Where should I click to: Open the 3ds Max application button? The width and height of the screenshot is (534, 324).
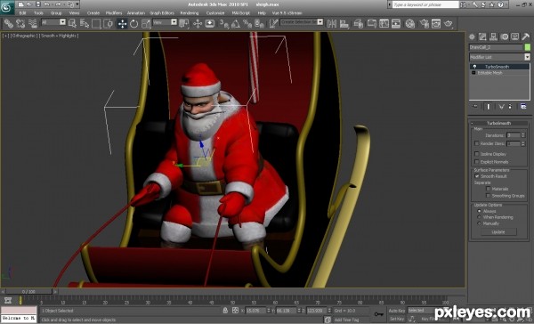click(x=7, y=7)
